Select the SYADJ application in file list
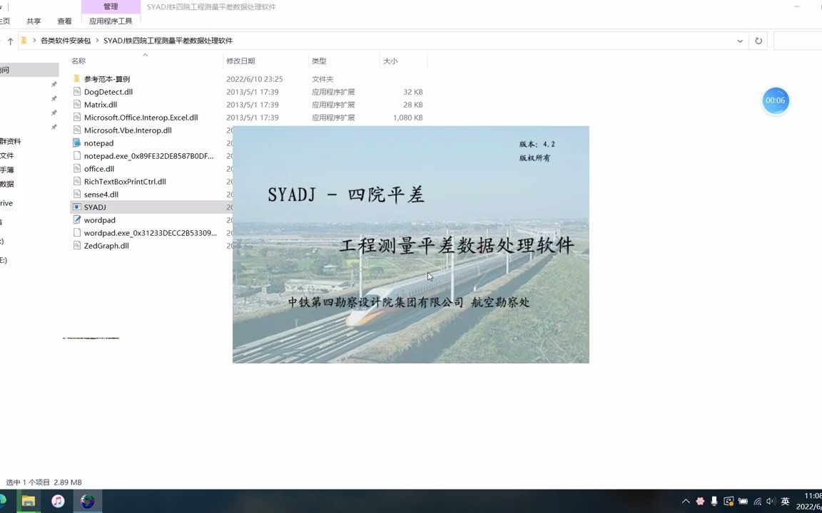Viewport: 822px width, 513px height. point(95,207)
